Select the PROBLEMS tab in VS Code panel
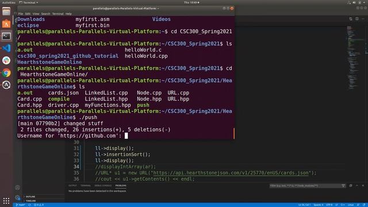Screen dimensions: 368x207 (x=121, y=186)
